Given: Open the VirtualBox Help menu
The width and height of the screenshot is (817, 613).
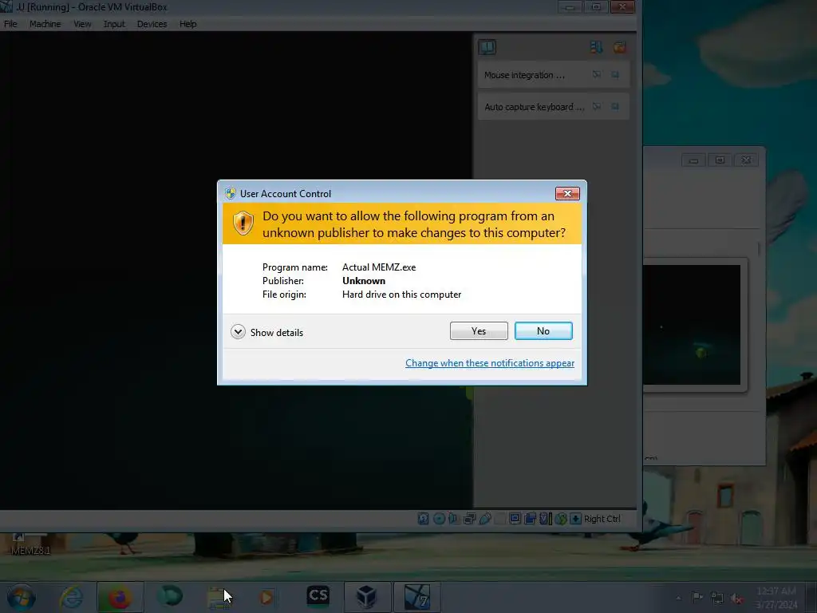Looking at the screenshot, I should point(187,24).
